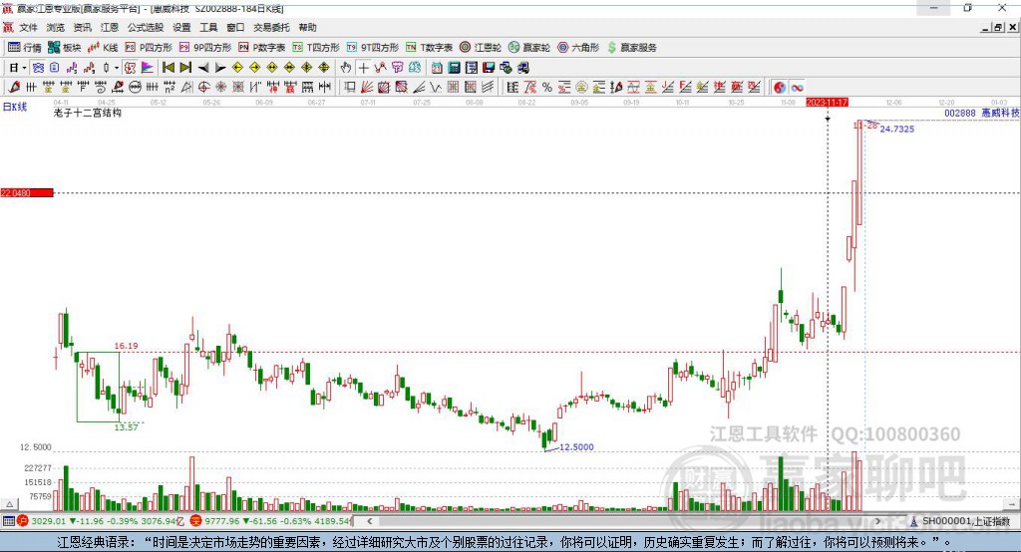Toggle the crosshair cursor tool
1021x552 pixels.
363,68
